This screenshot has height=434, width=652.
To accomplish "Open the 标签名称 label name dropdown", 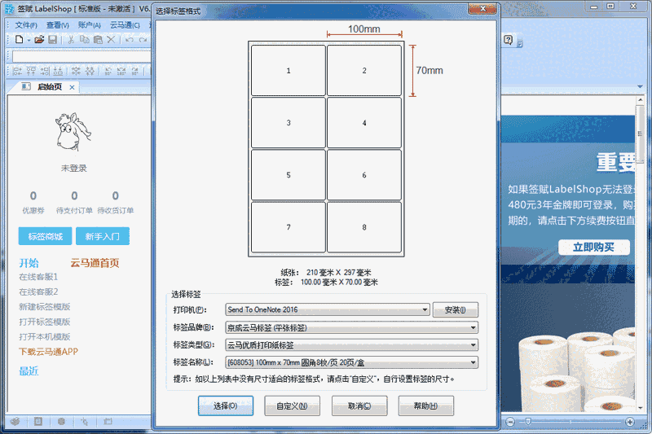I will 351,362.
